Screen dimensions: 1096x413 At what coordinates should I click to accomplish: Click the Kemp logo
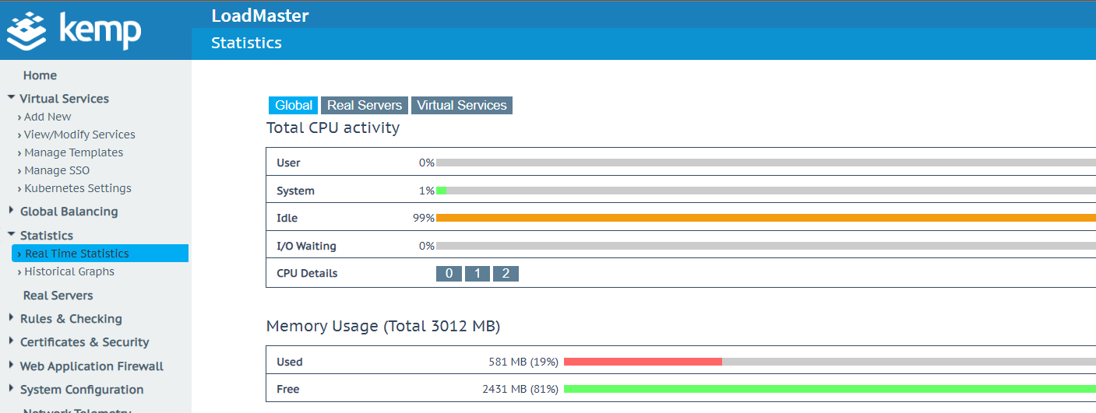(75, 31)
